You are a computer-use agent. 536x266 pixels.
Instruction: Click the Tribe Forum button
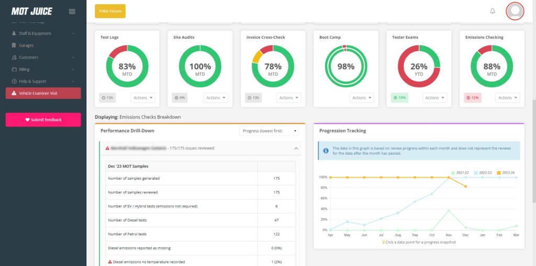coord(110,11)
